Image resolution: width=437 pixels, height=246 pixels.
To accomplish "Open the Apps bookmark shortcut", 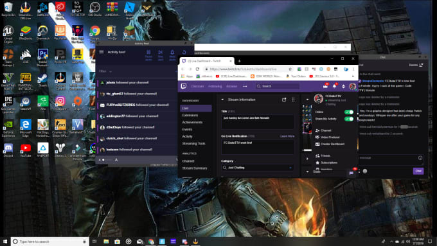I will click(x=187, y=76).
